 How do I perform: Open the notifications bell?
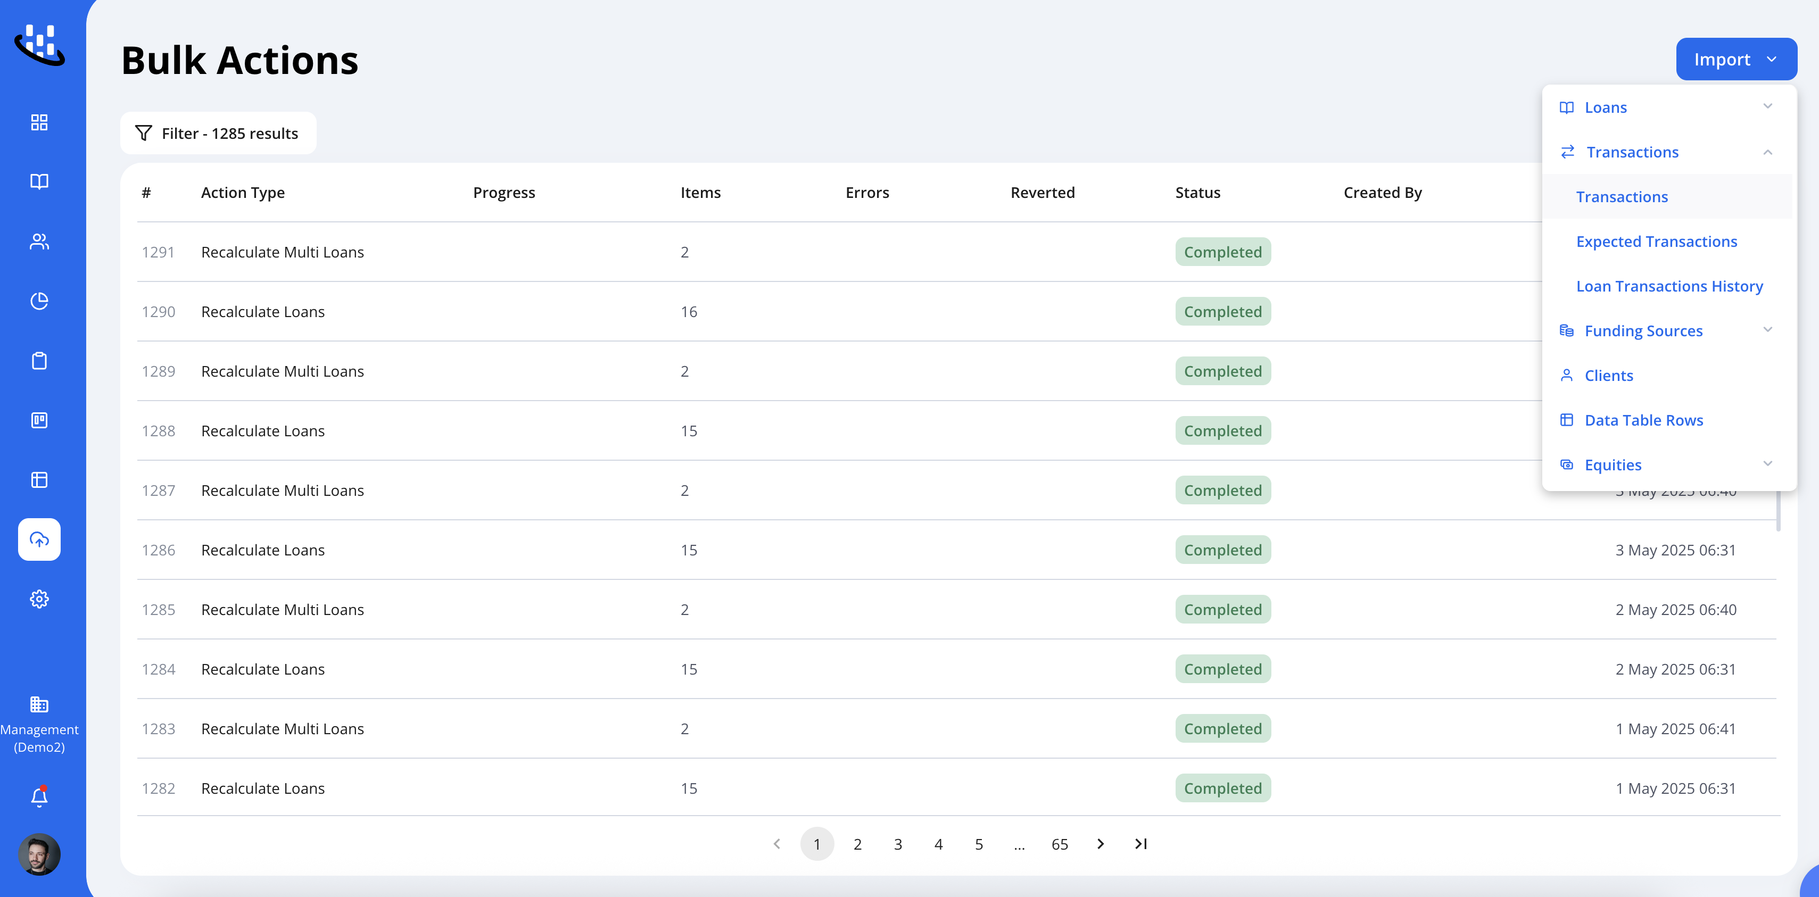coord(39,796)
